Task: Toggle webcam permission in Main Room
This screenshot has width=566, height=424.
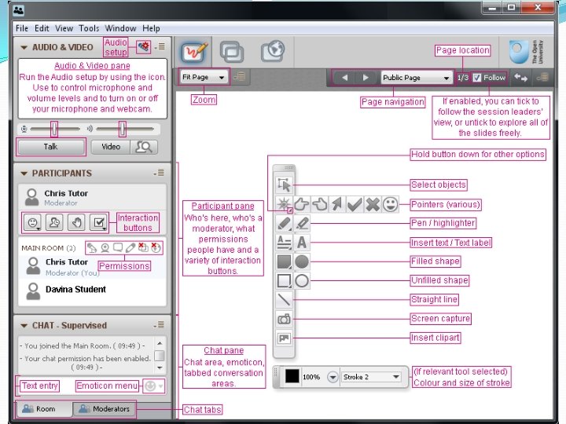Action: 105,247
